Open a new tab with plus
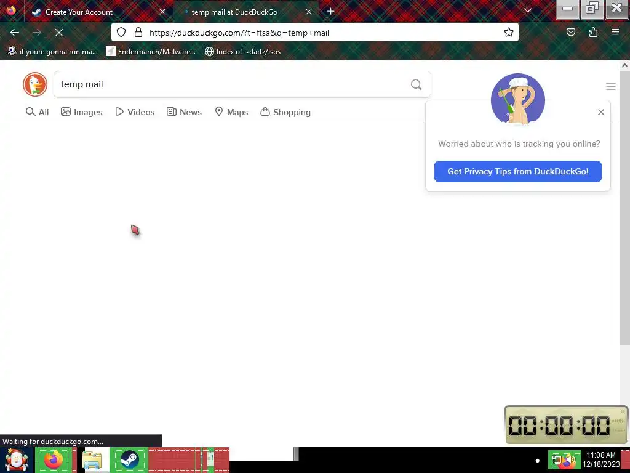The image size is (630, 473). coord(330,12)
